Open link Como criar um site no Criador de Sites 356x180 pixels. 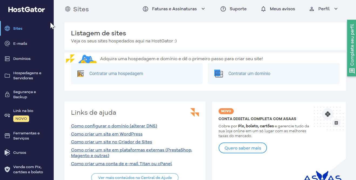coord(111,142)
